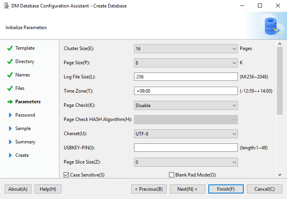Enable the Blank Pad Mode checkbox

[171, 175]
